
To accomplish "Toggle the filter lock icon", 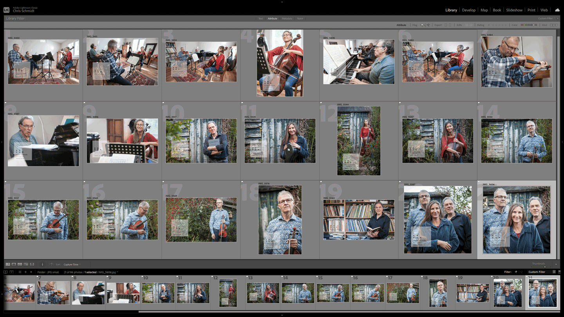I will pos(558,18).
